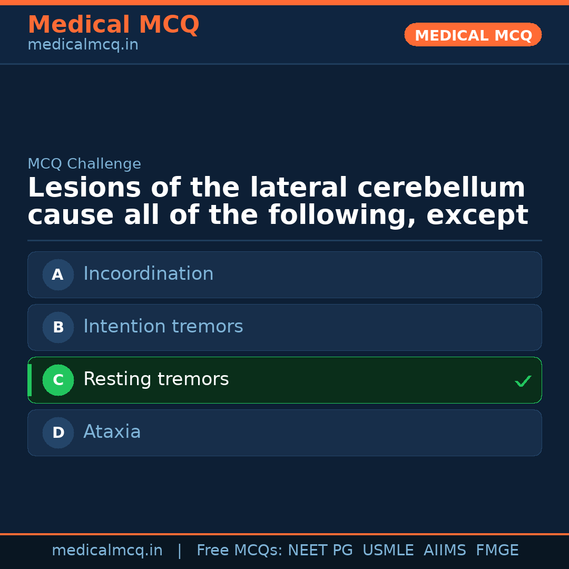Click the MCQ Challenge label
Image resolution: width=569 pixels, height=569 pixels.
click(84, 164)
